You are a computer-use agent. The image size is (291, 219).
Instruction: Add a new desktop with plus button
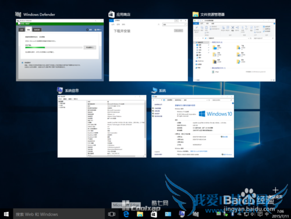[x=275, y=190]
